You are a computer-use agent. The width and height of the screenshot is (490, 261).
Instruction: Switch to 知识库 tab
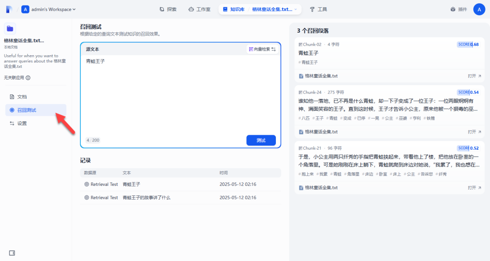234,9
